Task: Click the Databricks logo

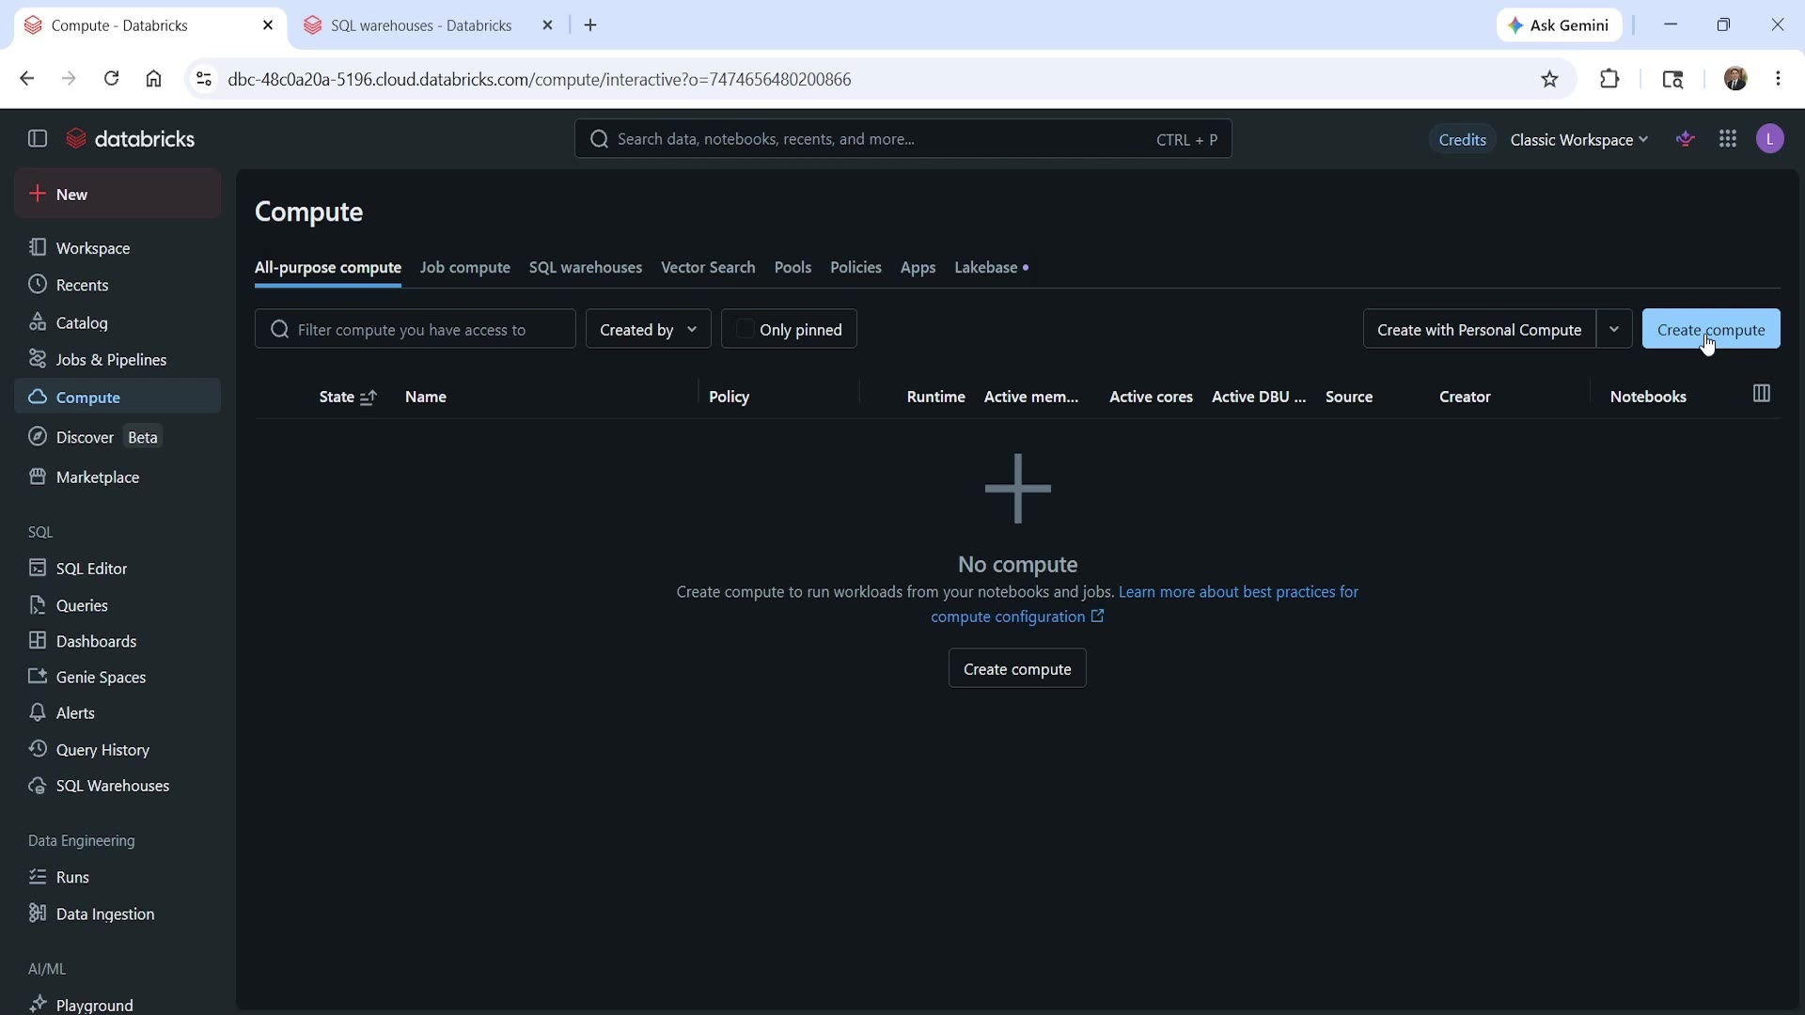Action: (x=131, y=139)
